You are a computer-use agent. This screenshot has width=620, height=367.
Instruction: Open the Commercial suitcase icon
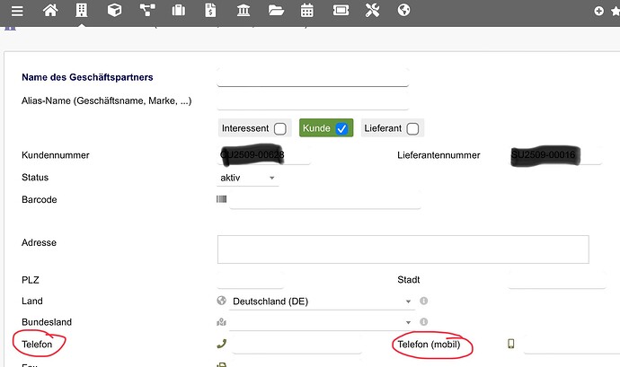click(x=178, y=10)
